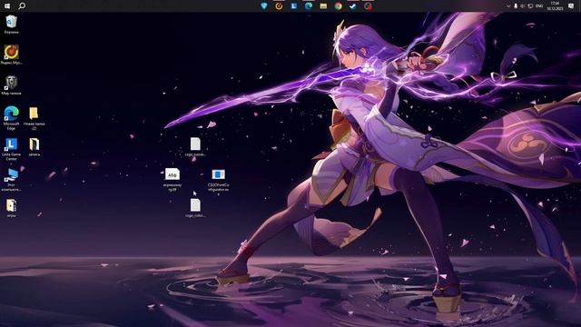581x327 pixels.
Task: Click the red circular recorder taskbar icon
Action: point(368,6)
